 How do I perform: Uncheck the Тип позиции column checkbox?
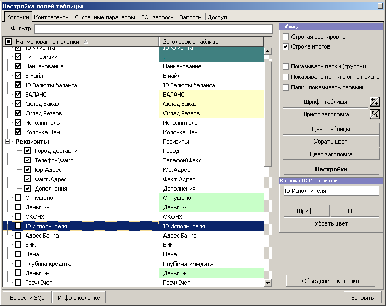pos(18,57)
